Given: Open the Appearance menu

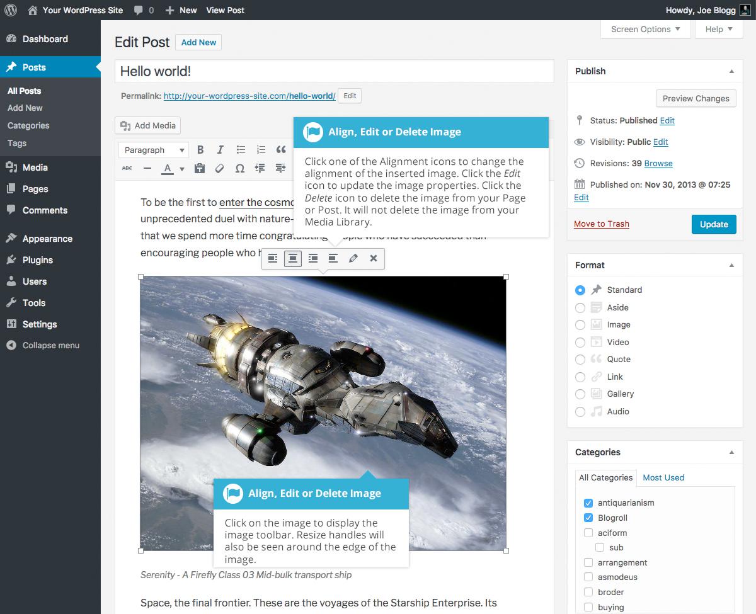Looking at the screenshot, I should coord(50,239).
